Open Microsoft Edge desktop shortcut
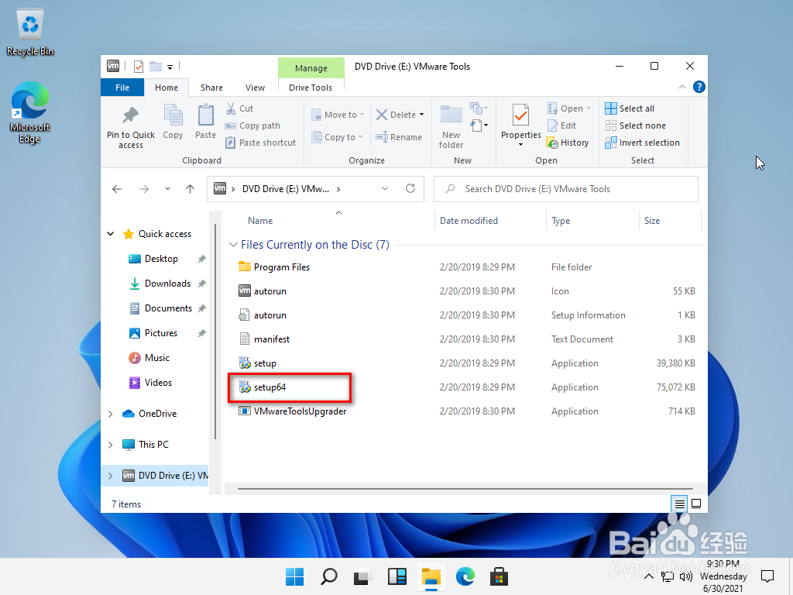This screenshot has width=793, height=595. coord(30,113)
